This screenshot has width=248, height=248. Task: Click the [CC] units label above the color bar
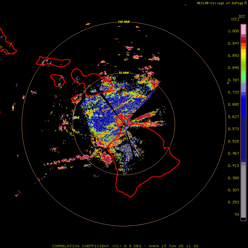(235, 19)
